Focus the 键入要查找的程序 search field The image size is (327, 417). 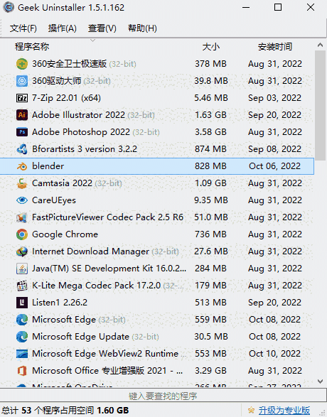pyautogui.click(x=163, y=396)
